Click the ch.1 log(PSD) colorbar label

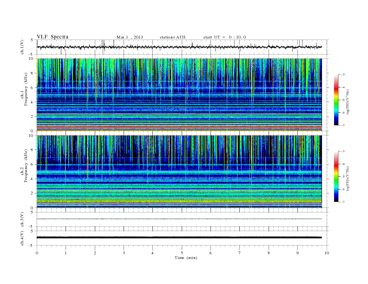click(x=348, y=102)
